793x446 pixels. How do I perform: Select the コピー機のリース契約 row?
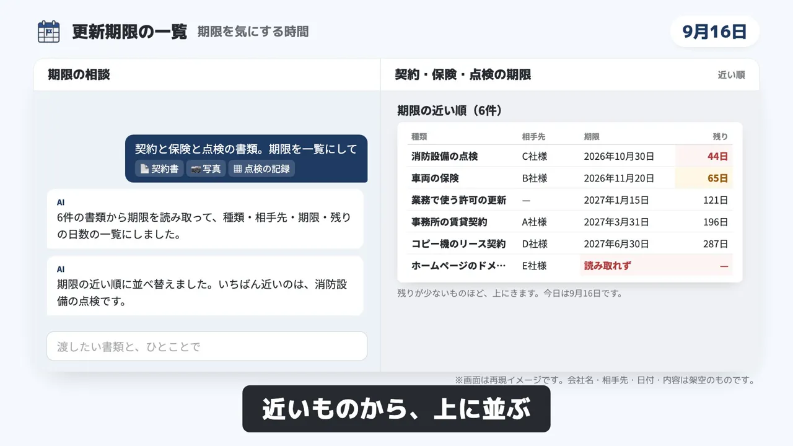[x=570, y=243]
